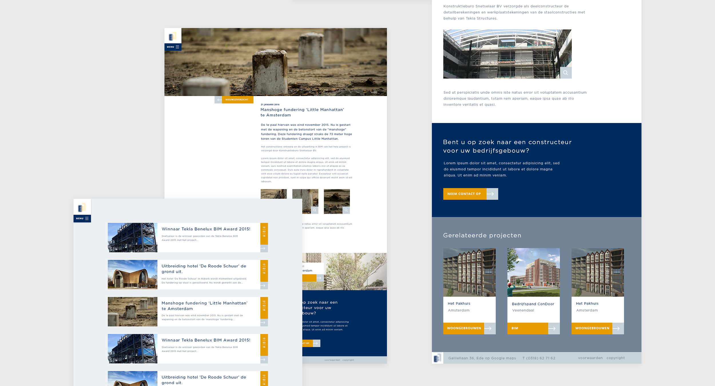The width and height of the screenshot is (715, 386).
Task: Click arrow on De Roode Schuur card
Action: (x=264, y=285)
